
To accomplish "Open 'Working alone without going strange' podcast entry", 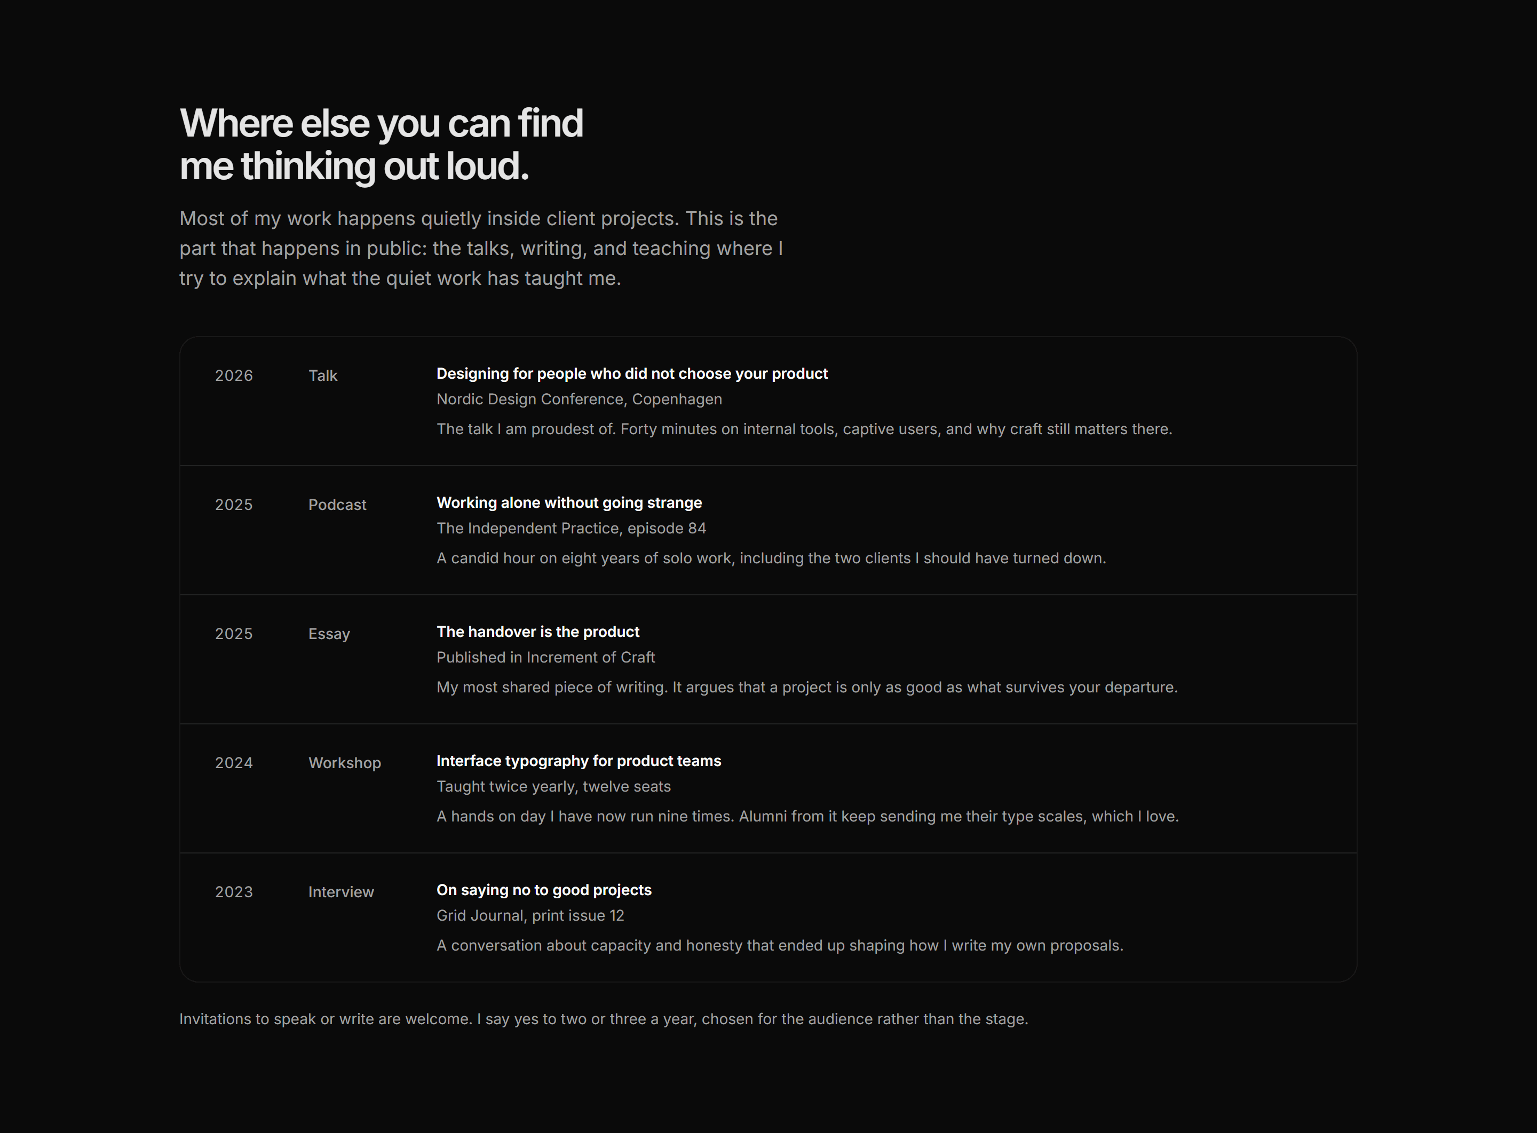I will [x=569, y=502].
